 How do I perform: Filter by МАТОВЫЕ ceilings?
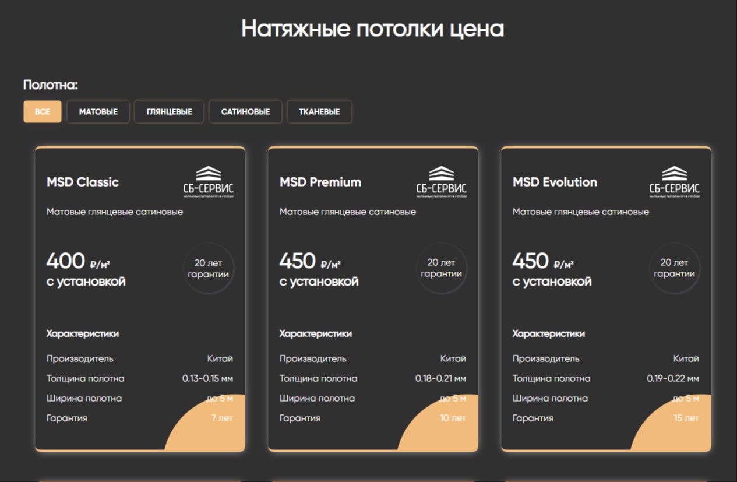pos(98,112)
